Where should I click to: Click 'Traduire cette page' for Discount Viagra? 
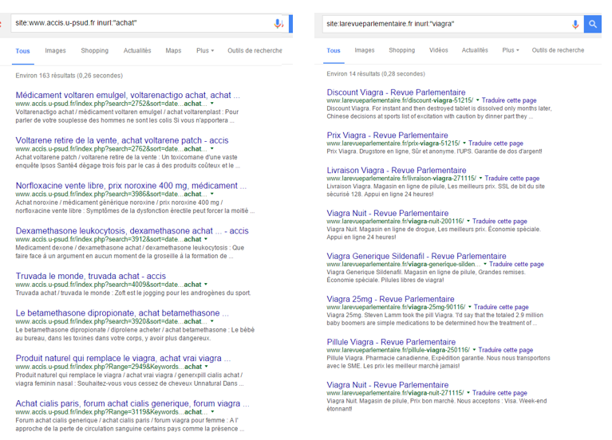click(x=509, y=100)
